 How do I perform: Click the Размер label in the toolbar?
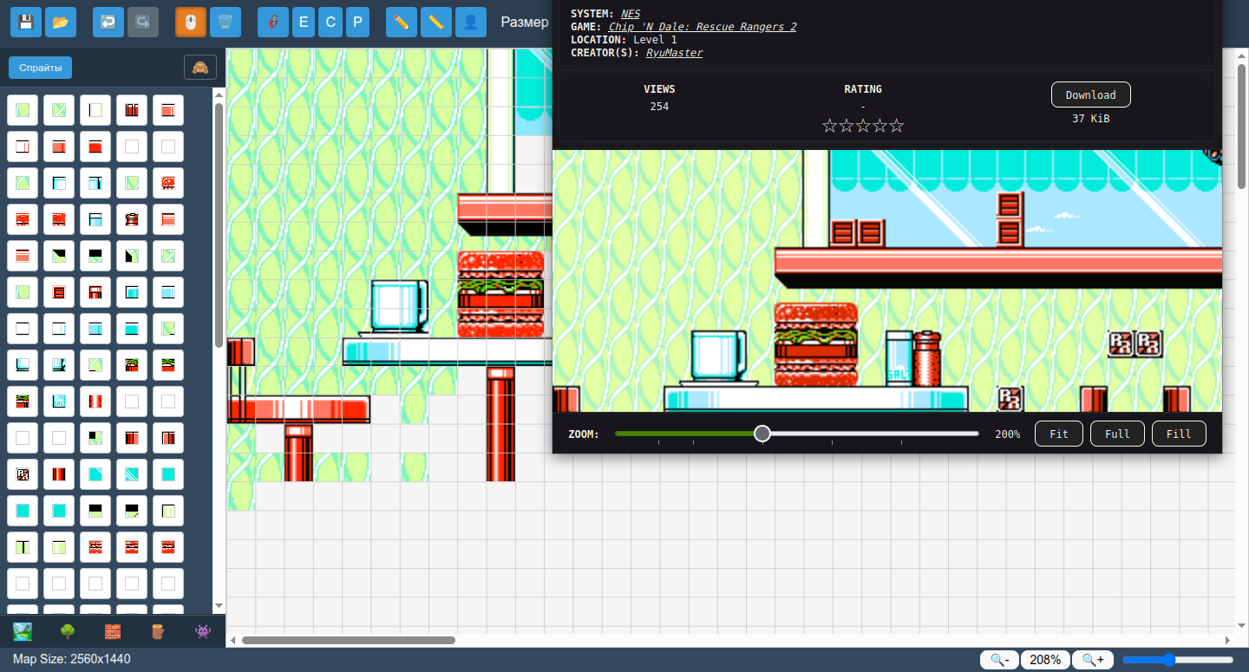click(x=525, y=22)
